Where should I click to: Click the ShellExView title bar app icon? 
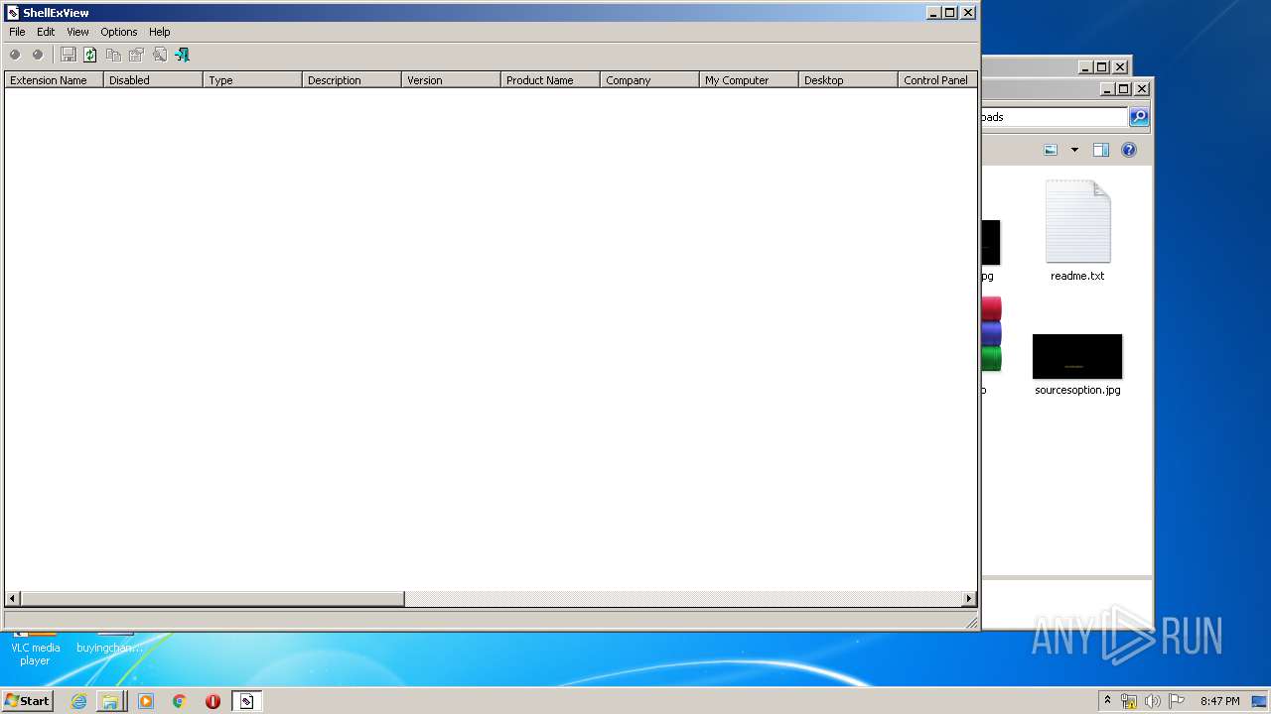click(x=13, y=13)
